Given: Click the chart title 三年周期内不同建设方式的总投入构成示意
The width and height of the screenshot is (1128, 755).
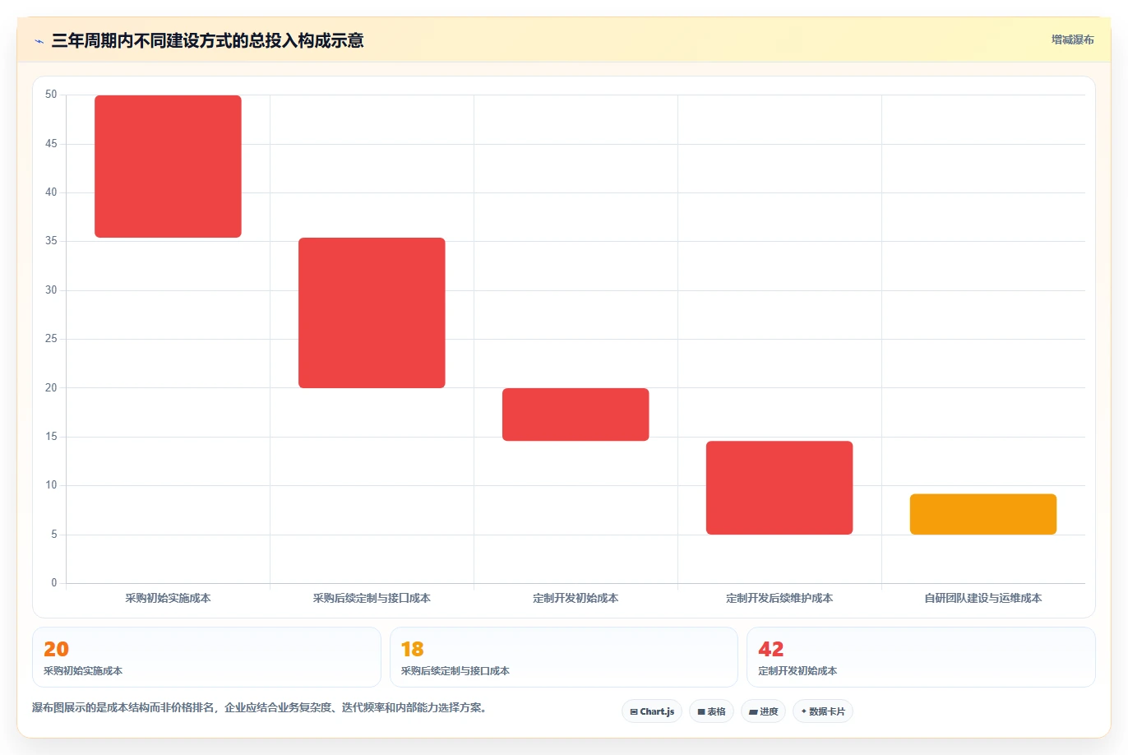Looking at the screenshot, I should pyautogui.click(x=207, y=40).
